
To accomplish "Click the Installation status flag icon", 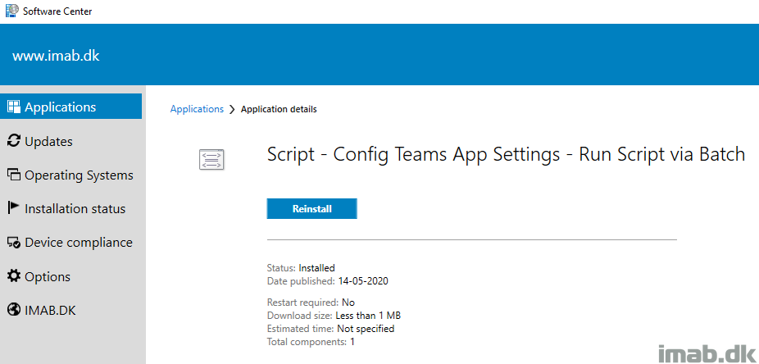I will tap(13, 208).
